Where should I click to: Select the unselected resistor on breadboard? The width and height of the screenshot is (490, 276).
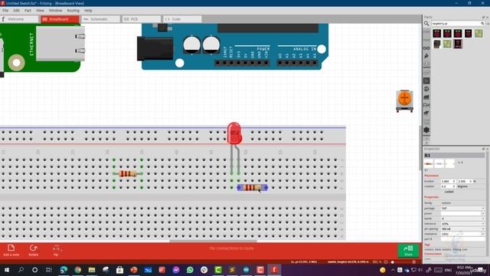pyautogui.click(x=128, y=174)
